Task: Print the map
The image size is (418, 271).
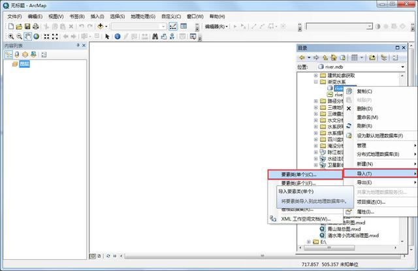Action: pos(35,26)
